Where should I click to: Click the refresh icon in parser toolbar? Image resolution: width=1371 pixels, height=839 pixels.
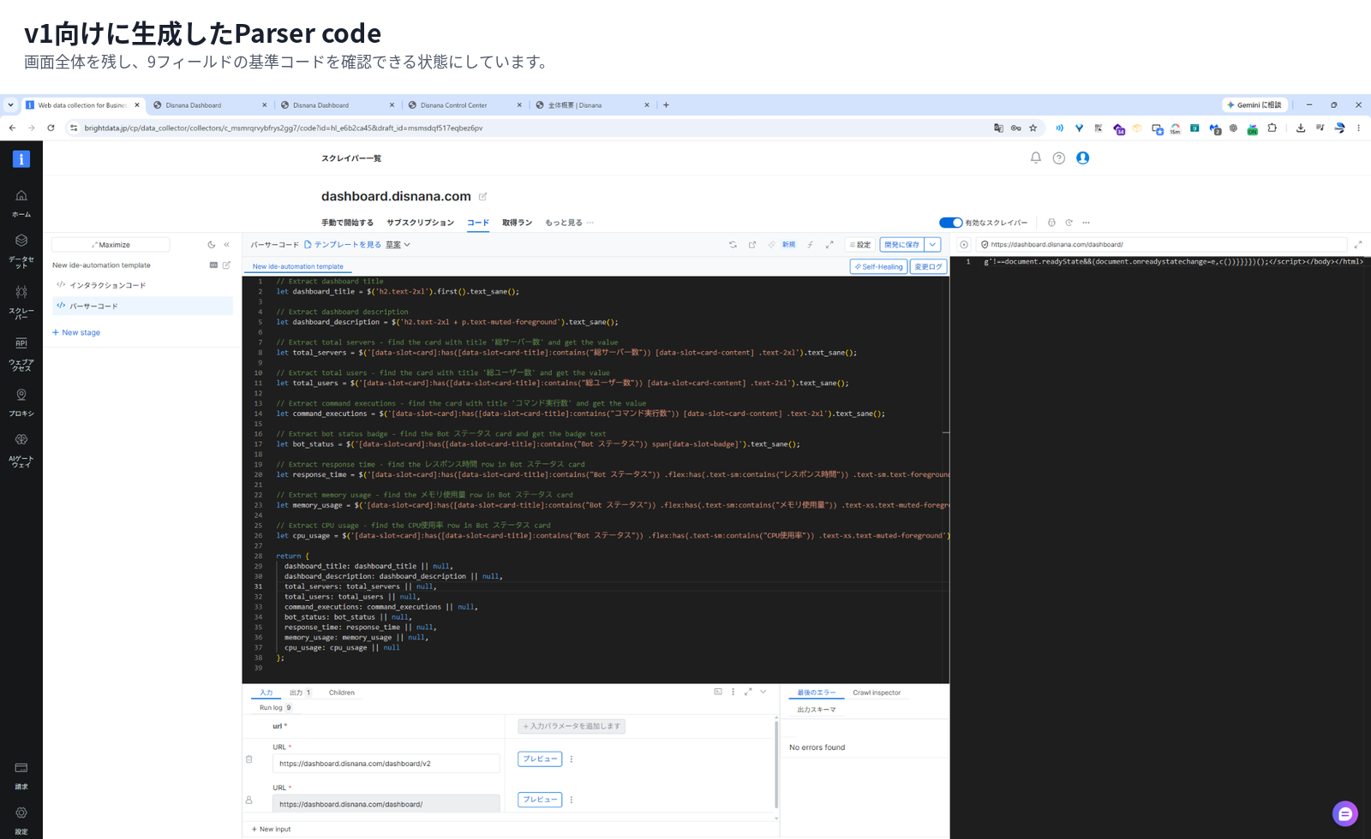coord(733,245)
